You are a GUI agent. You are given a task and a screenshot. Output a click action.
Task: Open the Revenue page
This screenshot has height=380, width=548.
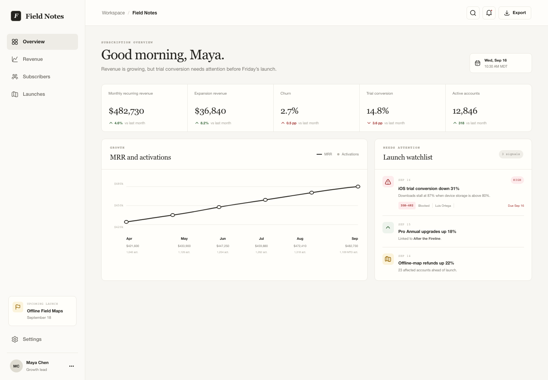[42, 59]
